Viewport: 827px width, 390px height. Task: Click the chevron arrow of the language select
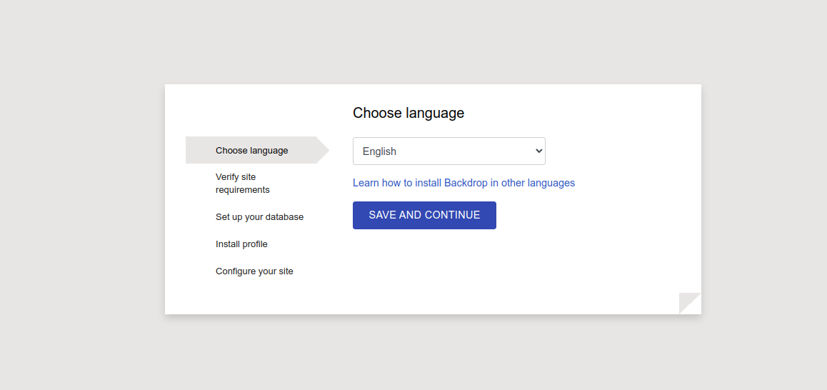point(538,151)
